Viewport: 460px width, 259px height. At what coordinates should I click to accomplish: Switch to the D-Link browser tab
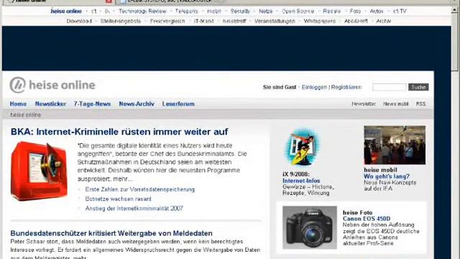click(x=170, y=1)
